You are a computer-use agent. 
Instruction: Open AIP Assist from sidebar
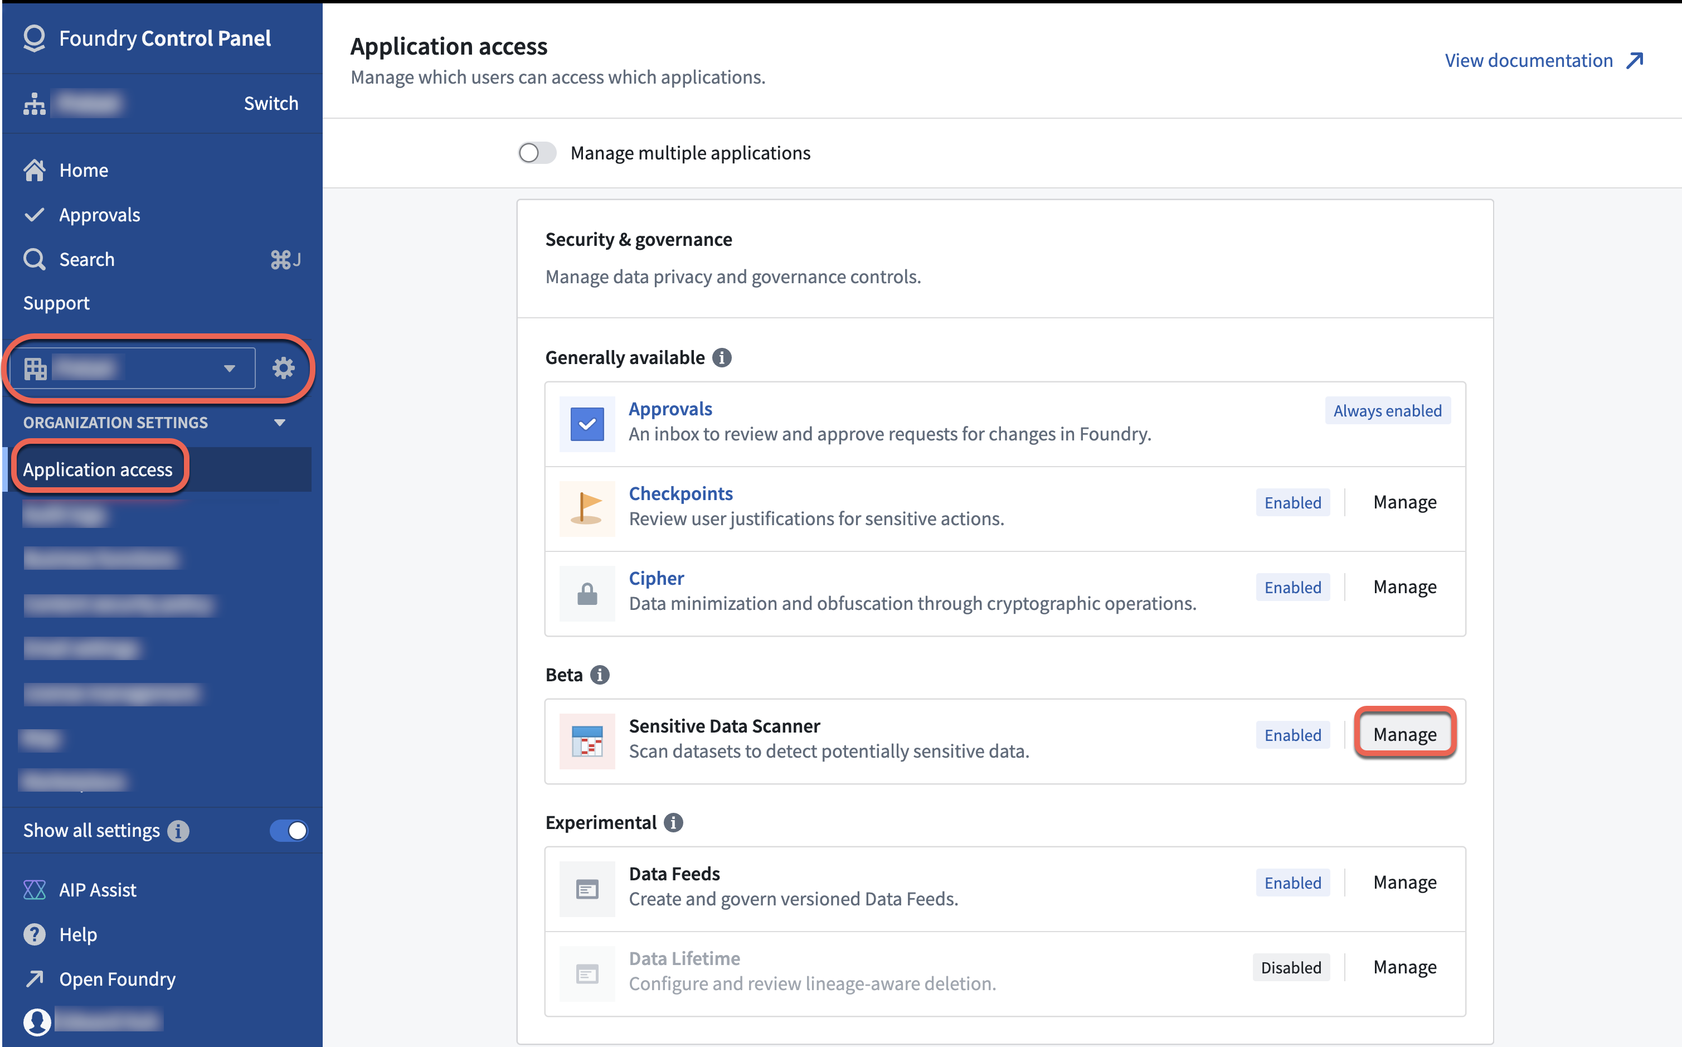click(x=98, y=890)
